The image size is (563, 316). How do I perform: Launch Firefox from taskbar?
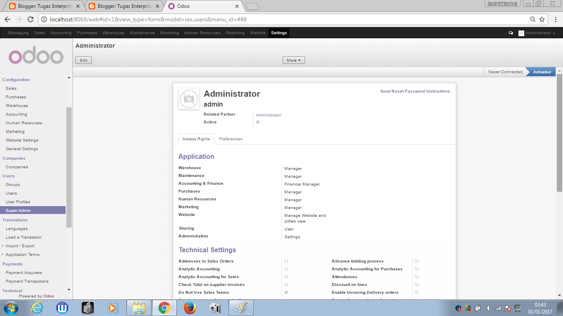[x=190, y=308]
